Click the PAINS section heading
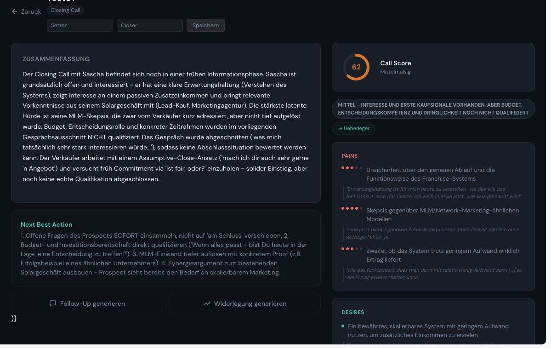The image size is (551, 349). tap(350, 156)
